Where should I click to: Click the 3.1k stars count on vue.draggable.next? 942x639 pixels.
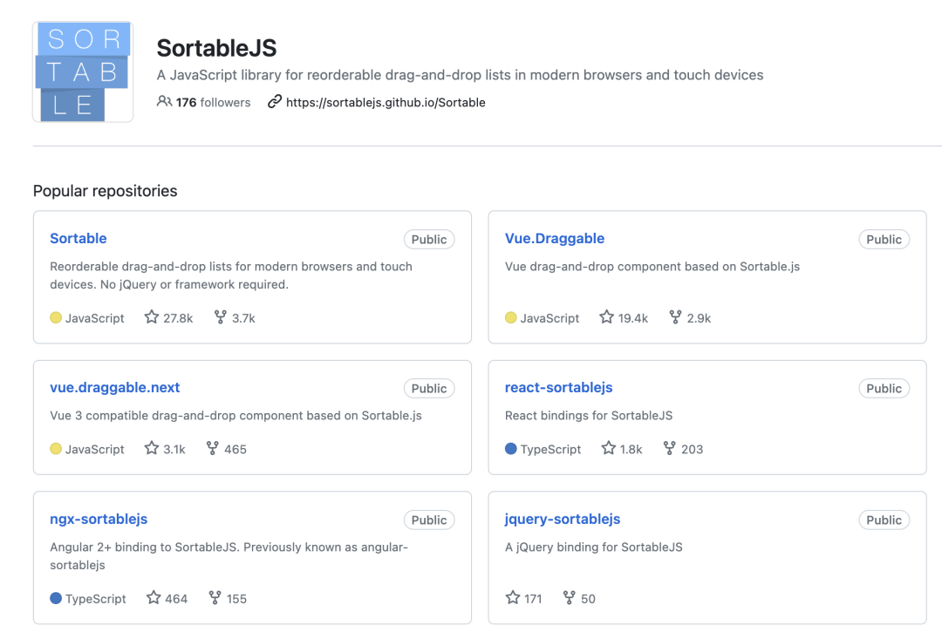174,449
